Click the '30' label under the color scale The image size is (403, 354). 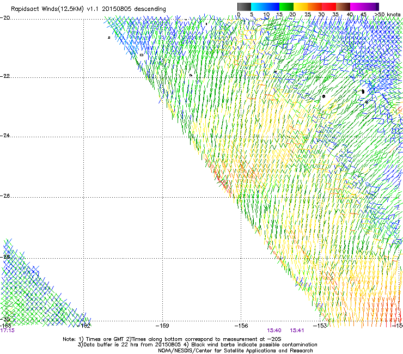321,15
